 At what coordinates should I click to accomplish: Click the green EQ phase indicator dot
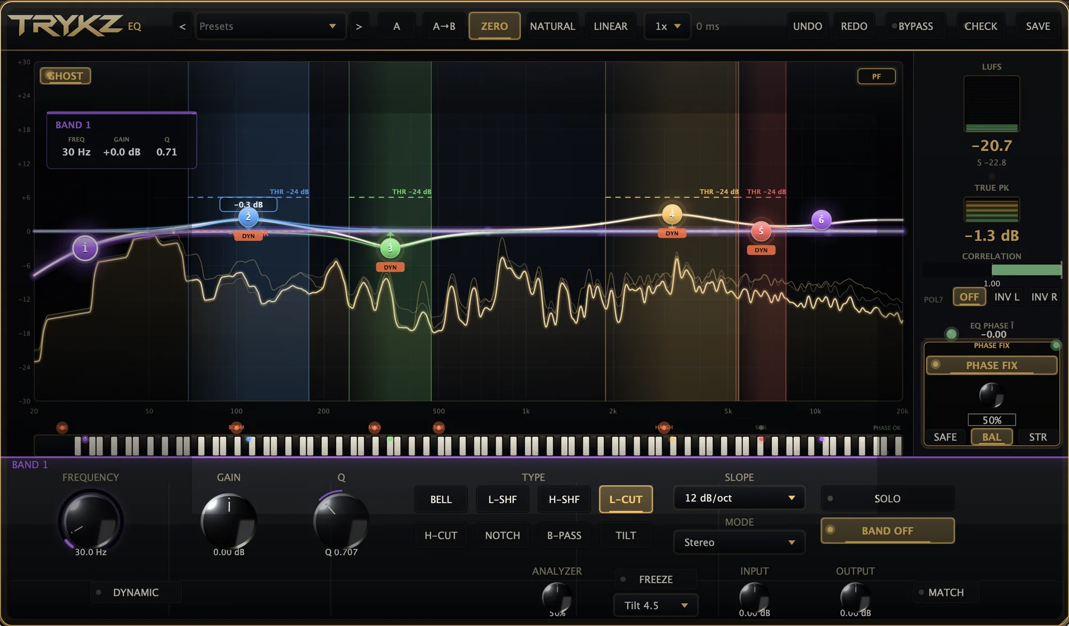(951, 334)
